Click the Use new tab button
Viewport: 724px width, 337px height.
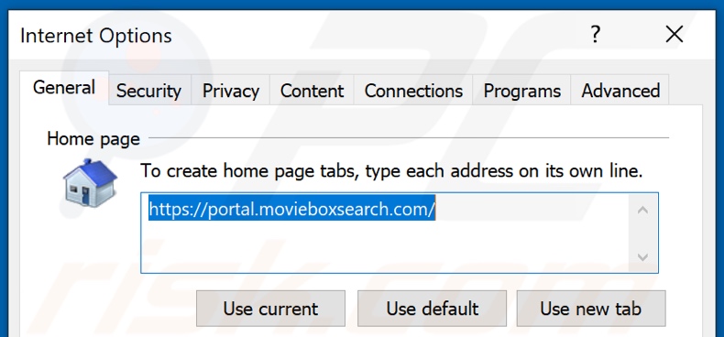pos(591,309)
